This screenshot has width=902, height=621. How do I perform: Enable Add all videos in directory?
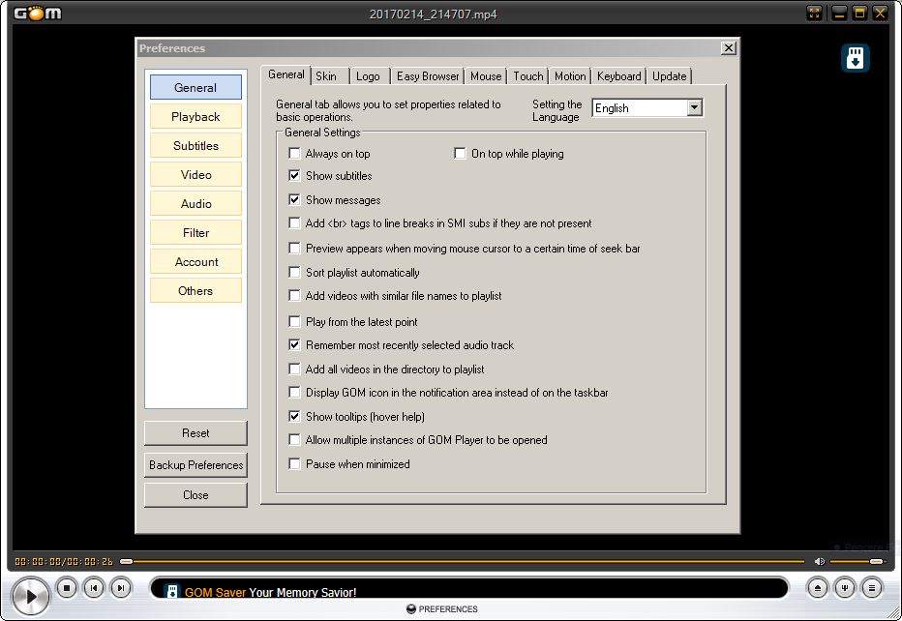pos(294,369)
